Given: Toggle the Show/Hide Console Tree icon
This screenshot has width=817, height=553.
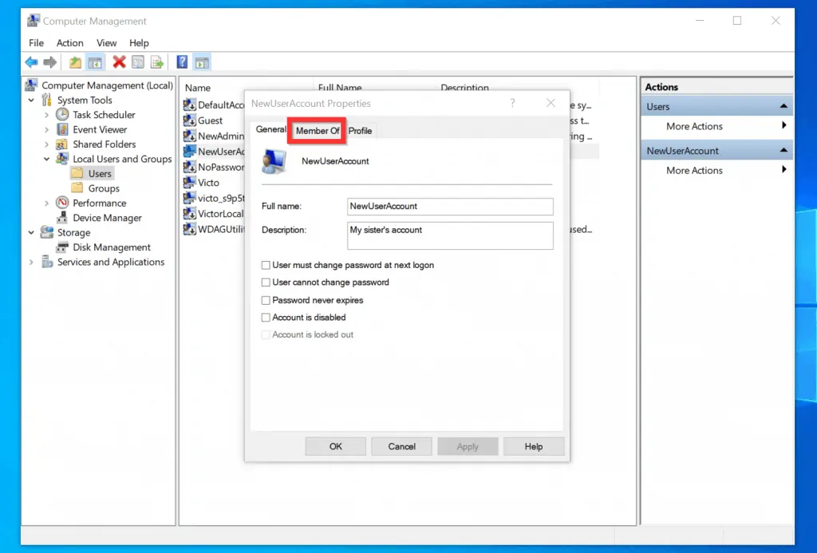Looking at the screenshot, I should (94, 61).
